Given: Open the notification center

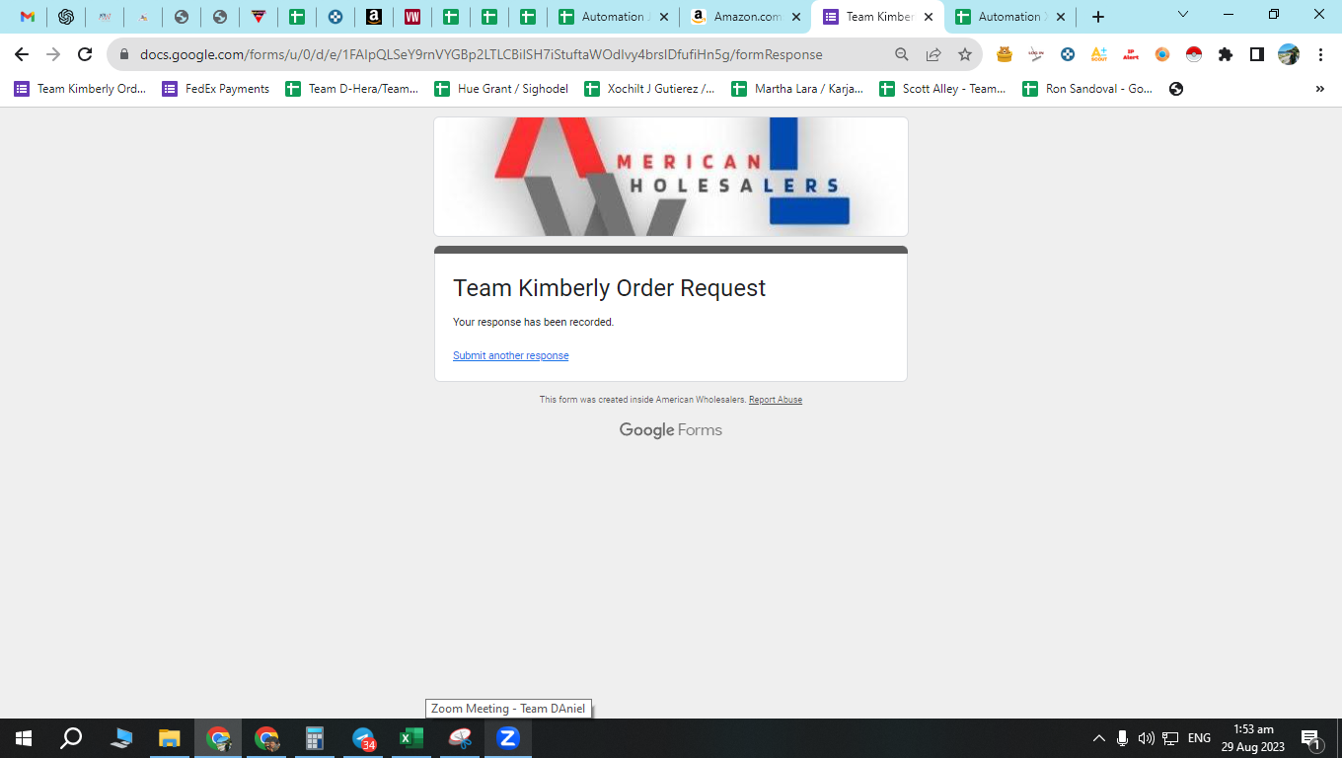Looking at the screenshot, I should click(1312, 738).
